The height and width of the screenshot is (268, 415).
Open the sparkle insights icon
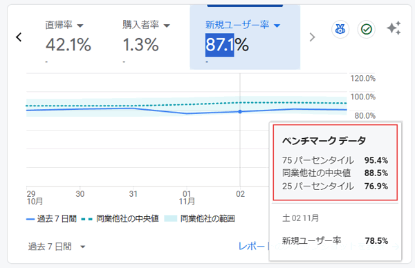[394, 28]
